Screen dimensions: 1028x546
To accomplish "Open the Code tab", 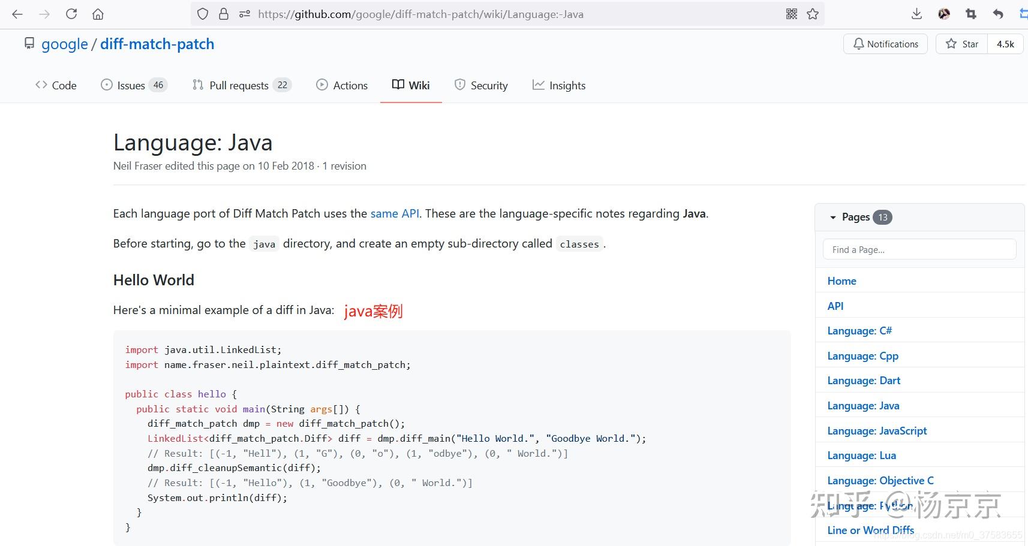I will pyautogui.click(x=56, y=85).
